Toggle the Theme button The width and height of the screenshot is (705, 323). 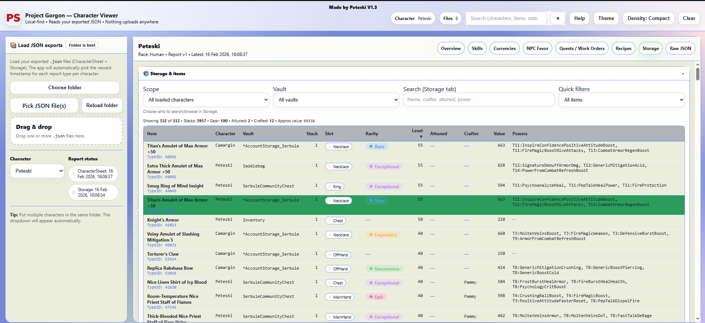606,18
